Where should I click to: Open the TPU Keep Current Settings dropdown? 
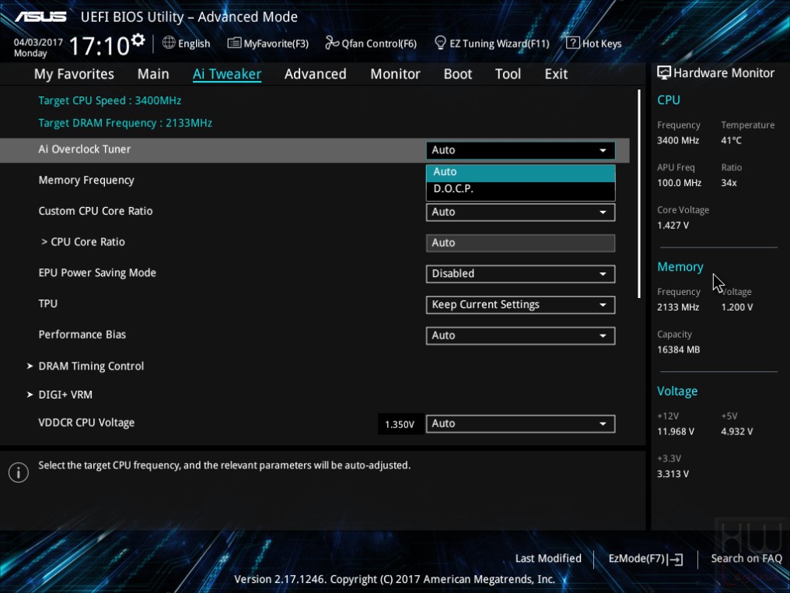click(x=520, y=305)
